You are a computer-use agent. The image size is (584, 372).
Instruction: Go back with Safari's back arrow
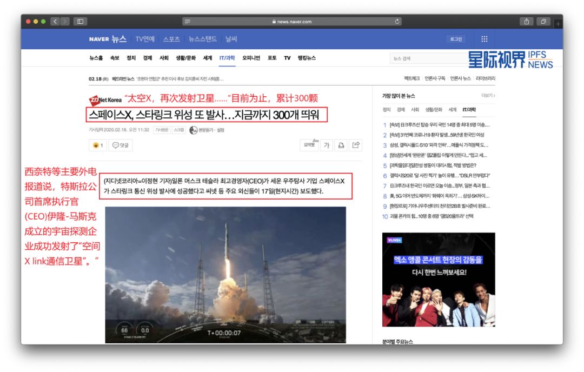tap(55, 22)
